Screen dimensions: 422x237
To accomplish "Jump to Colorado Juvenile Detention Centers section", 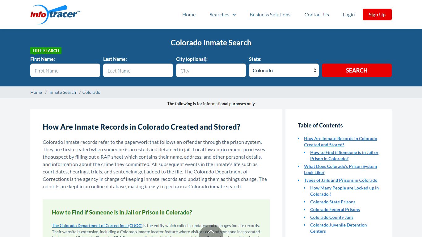I will pos(339,228).
